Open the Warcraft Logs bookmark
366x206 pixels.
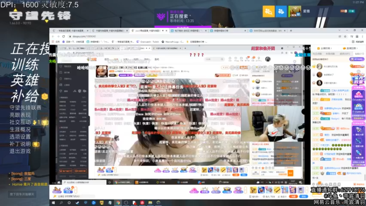(173, 42)
